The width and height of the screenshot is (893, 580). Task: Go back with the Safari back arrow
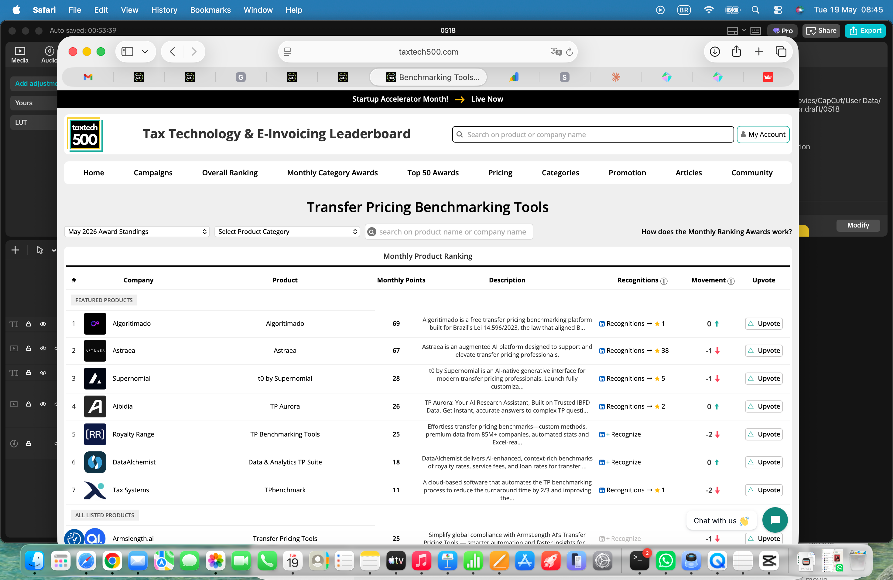[172, 52]
